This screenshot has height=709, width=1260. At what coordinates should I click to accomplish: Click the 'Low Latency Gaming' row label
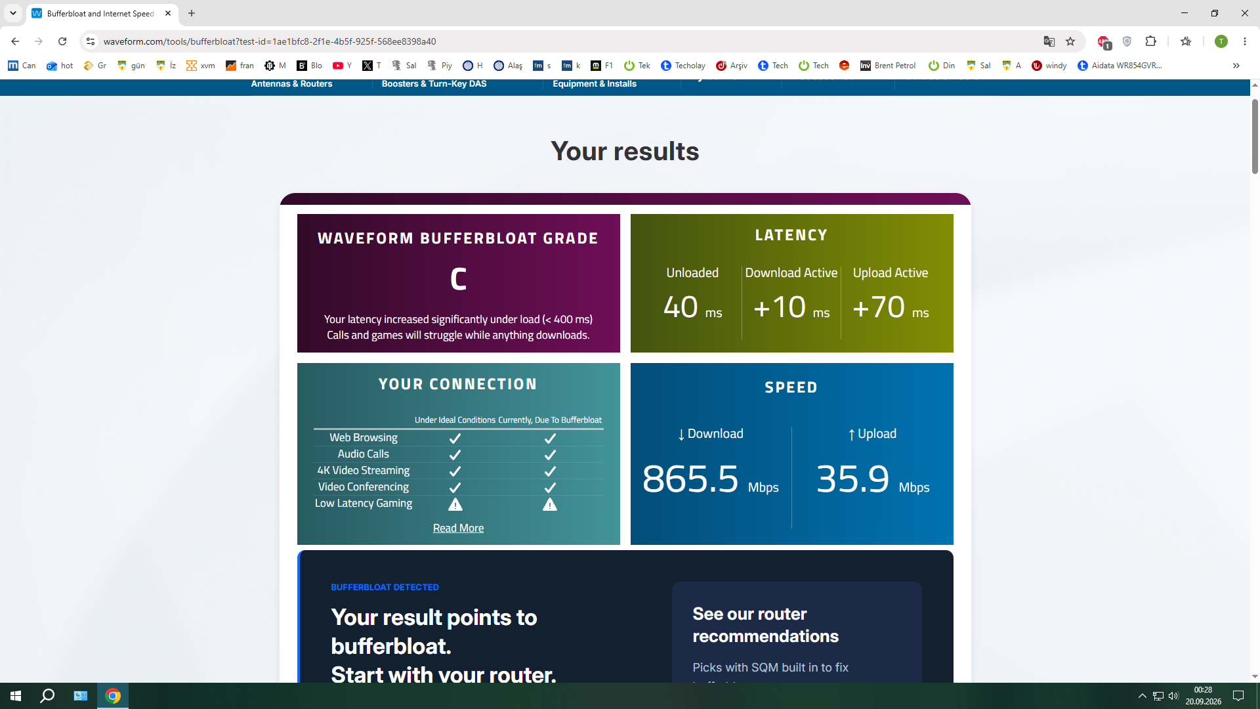[364, 504]
